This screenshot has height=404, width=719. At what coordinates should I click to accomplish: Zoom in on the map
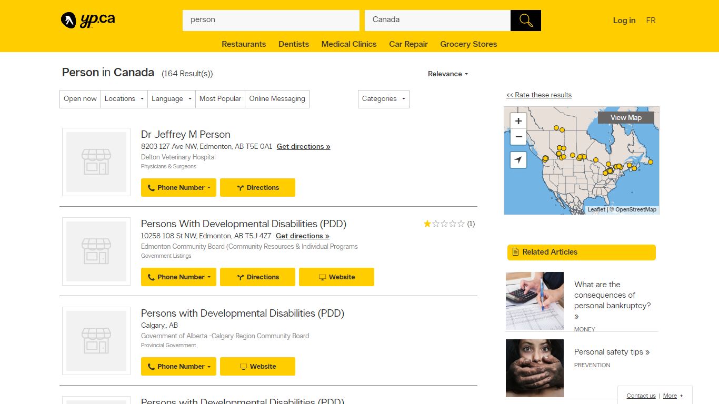518,121
